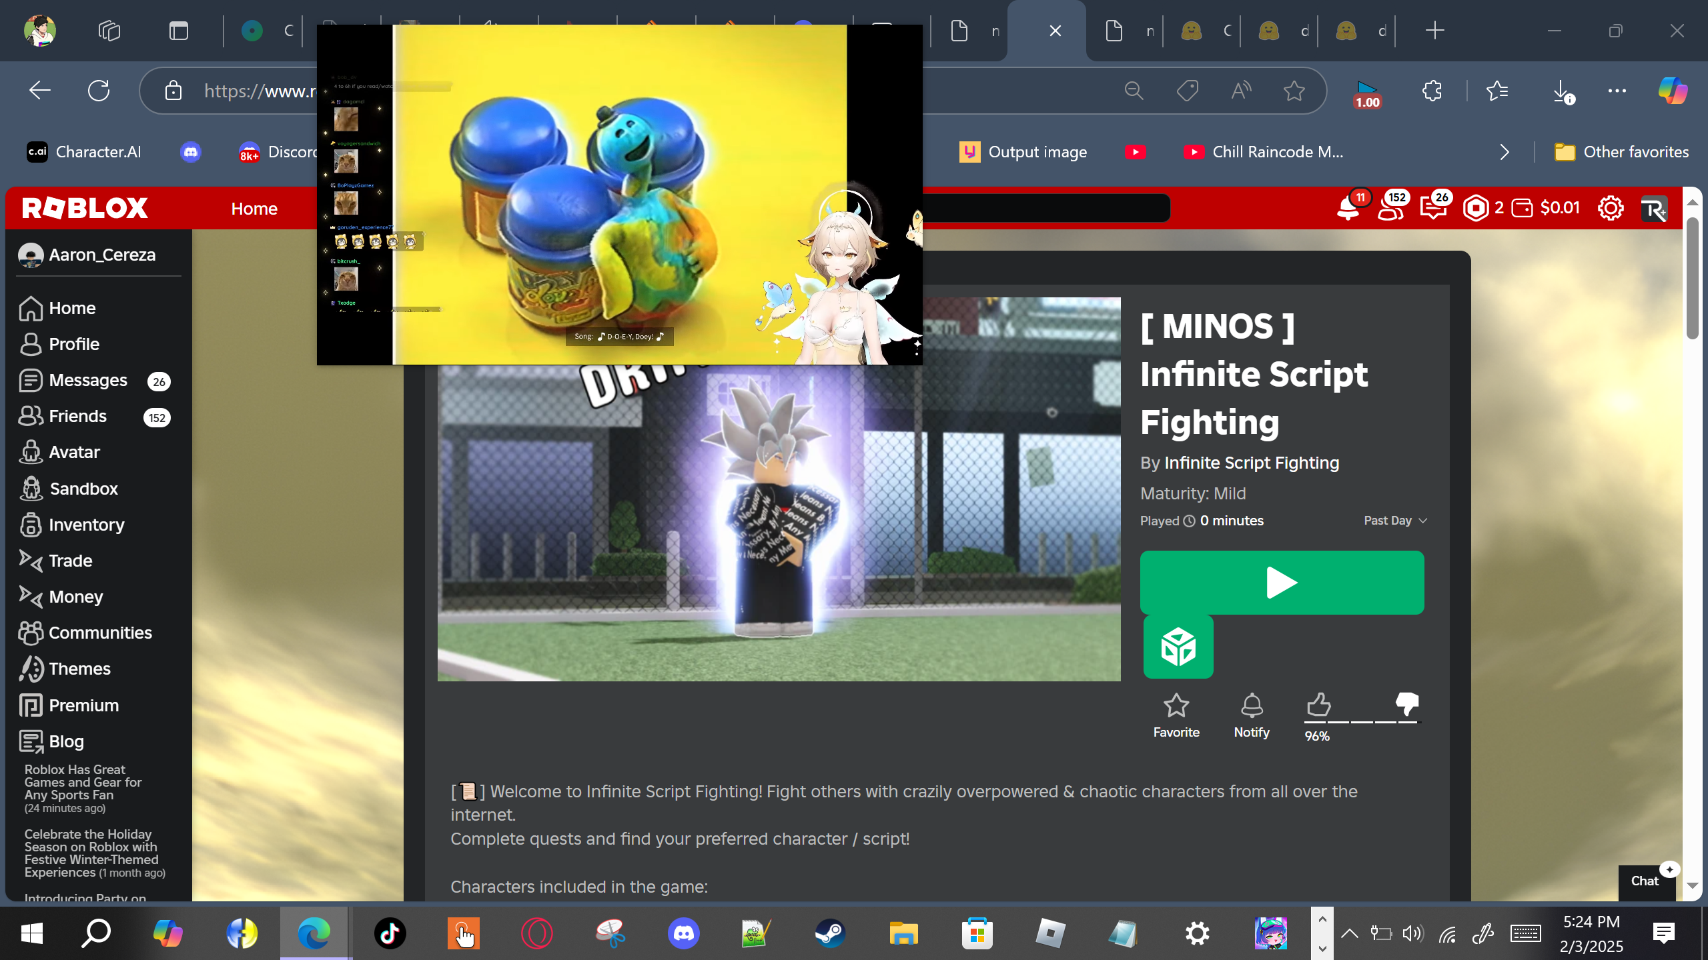The width and height of the screenshot is (1708, 960).
Task: Close the current browser tab
Action: (1055, 31)
